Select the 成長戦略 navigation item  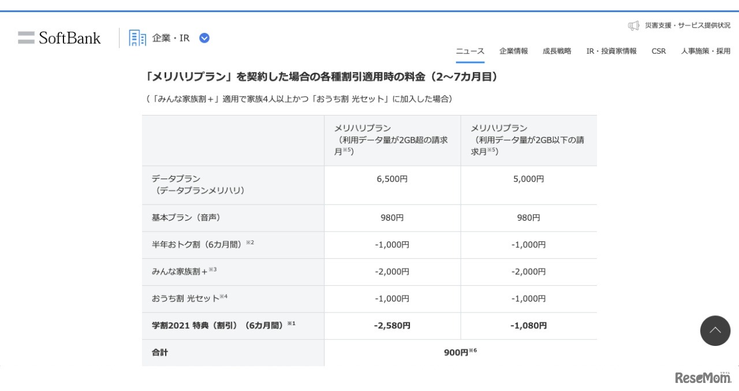[557, 51]
